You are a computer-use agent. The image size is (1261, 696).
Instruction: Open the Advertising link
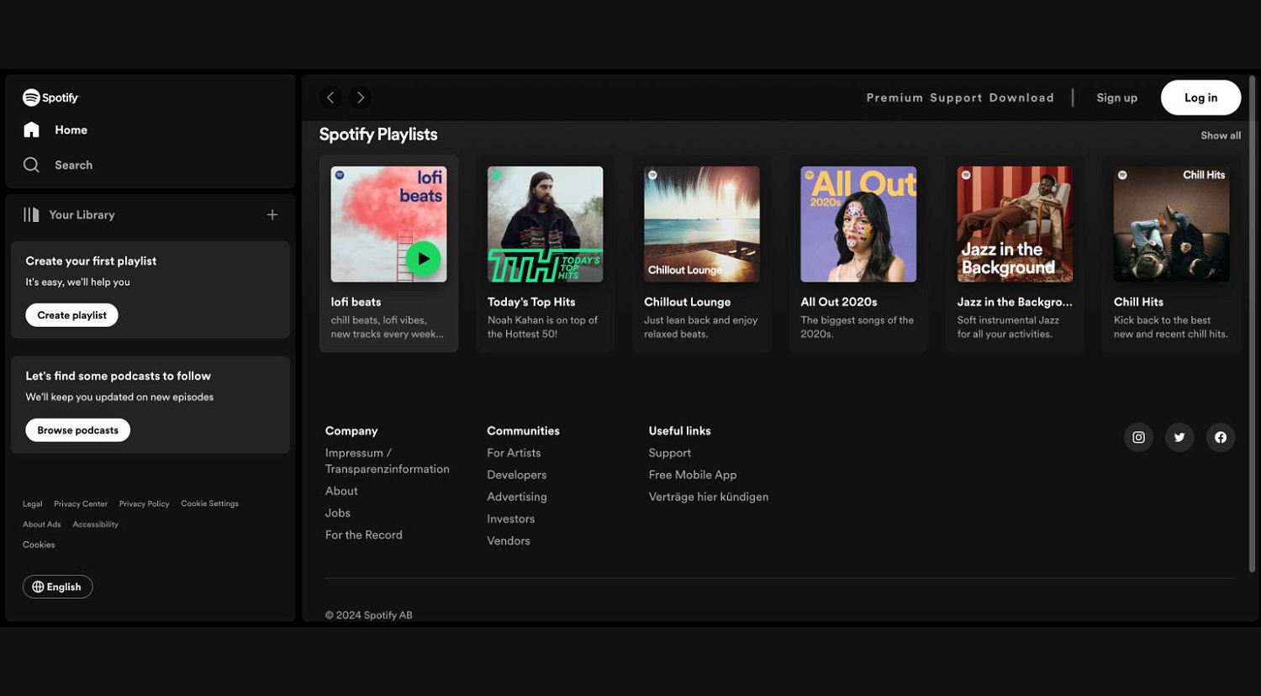pyautogui.click(x=517, y=497)
